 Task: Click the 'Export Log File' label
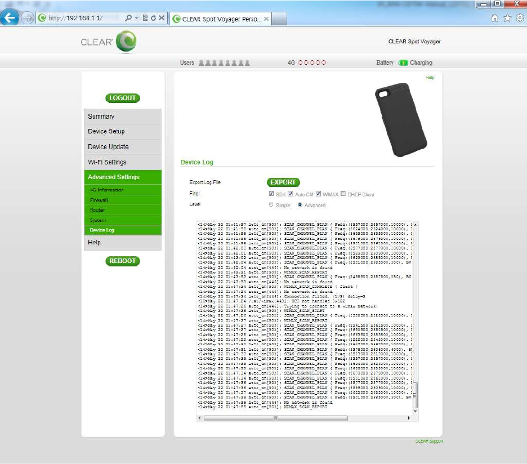pyautogui.click(x=205, y=182)
